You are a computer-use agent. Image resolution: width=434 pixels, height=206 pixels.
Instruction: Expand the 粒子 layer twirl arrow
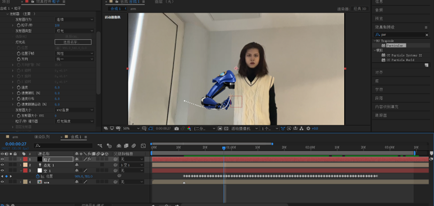click(21, 159)
